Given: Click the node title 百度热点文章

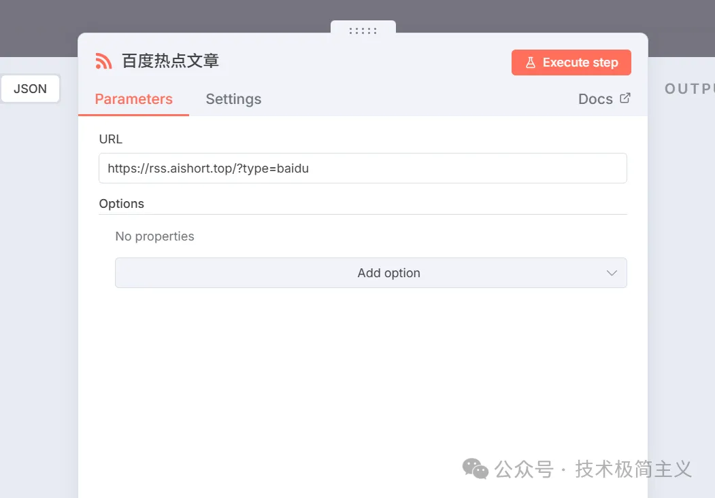Looking at the screenshot, I should 170,61.
